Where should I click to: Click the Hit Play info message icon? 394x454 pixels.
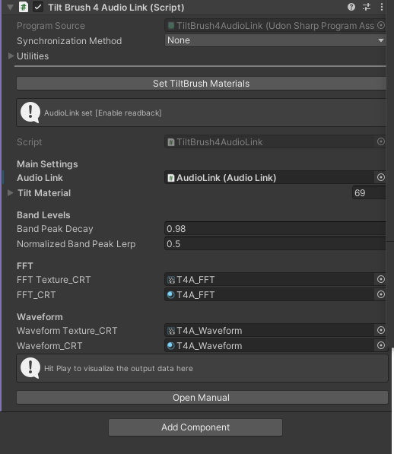point(30,368)
